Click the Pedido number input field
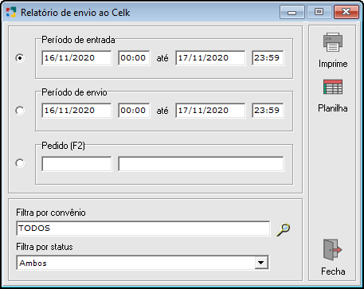Viewport: 364px width, 289px height. (x=76, y=164)
